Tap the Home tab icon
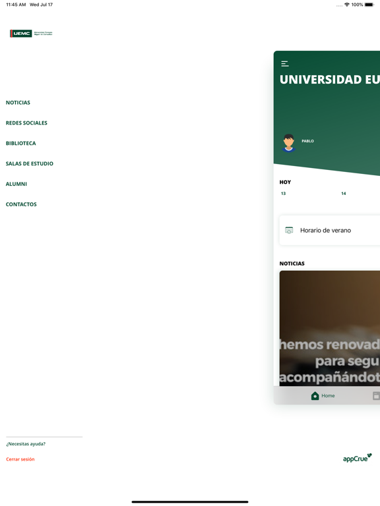 [x=315, y=395]
